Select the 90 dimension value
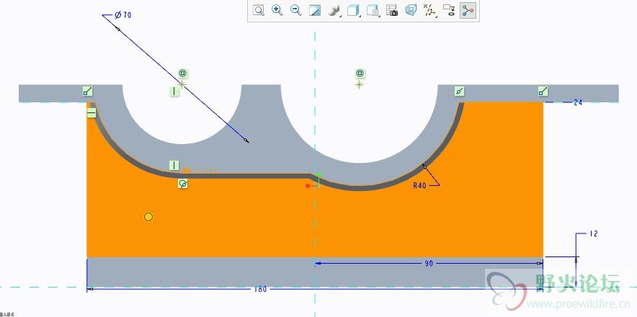Screen dimensions: 637x317 (x=429, y=264)
